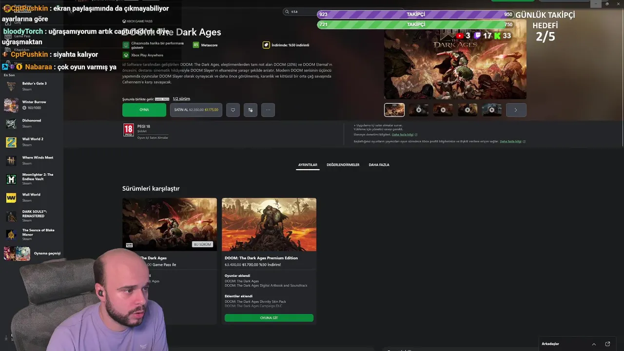Click the Metascore 85 badge
The image size is (624, 351).
click(196, 45)
